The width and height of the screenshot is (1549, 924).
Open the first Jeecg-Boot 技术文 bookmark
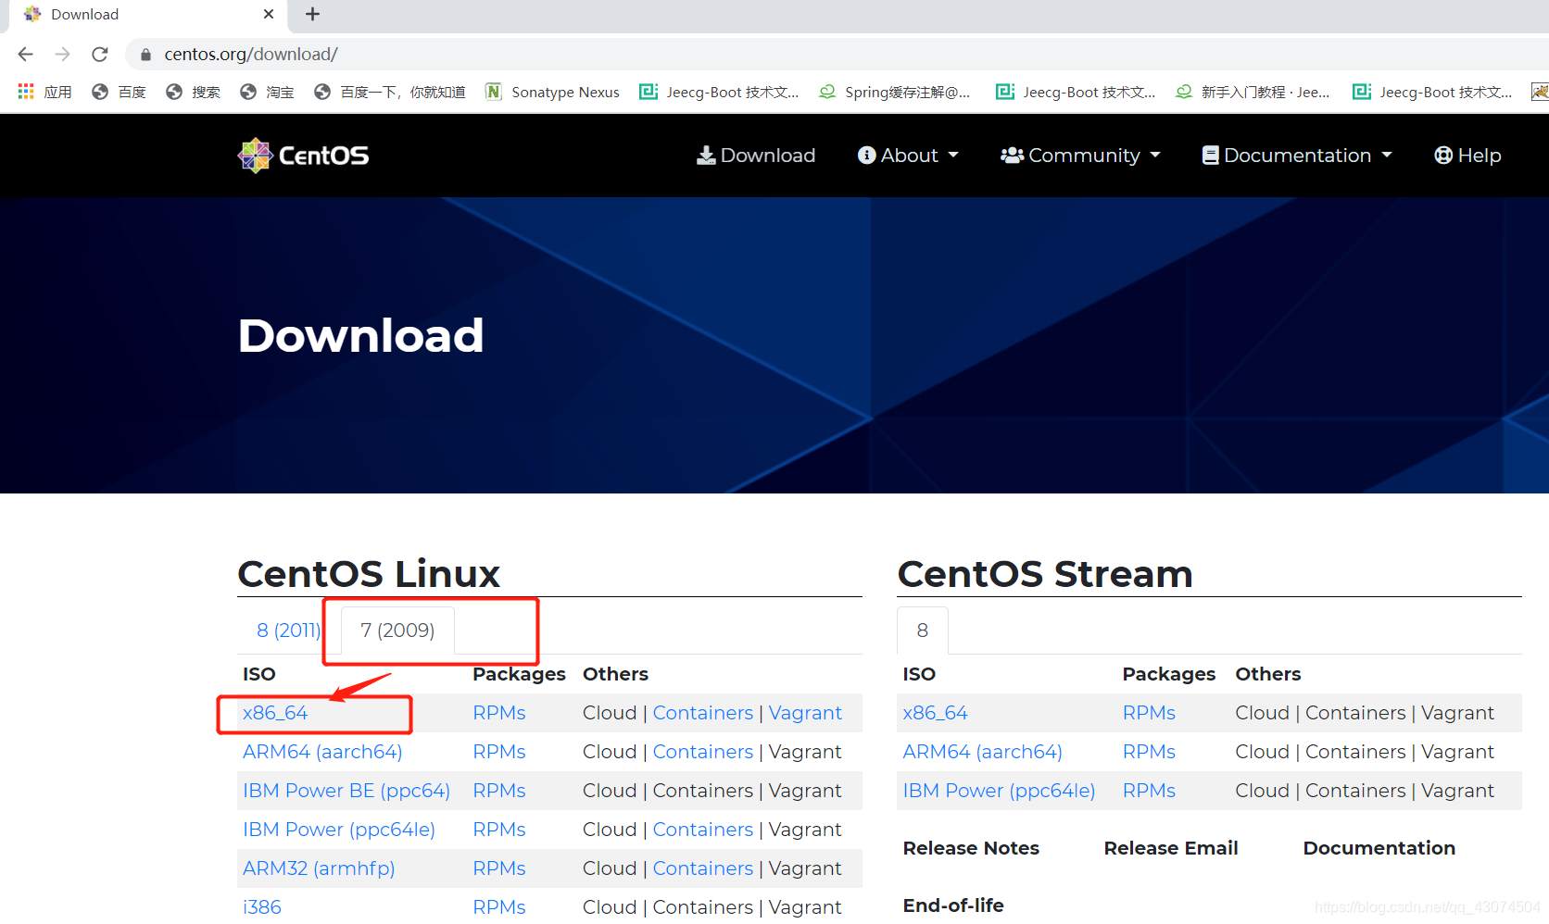tap(720, 92)
